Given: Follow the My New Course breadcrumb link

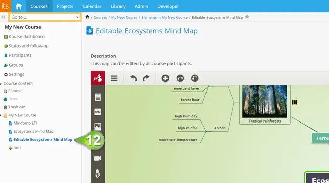Looking at the screenshot, I should point(124,17).
